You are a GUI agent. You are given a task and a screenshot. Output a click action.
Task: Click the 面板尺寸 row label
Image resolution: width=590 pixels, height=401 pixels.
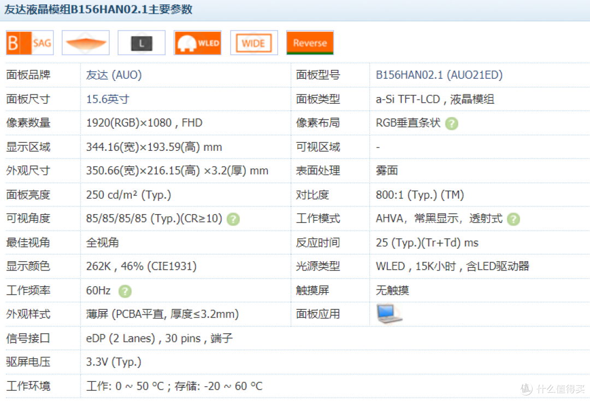coord(28,99)
